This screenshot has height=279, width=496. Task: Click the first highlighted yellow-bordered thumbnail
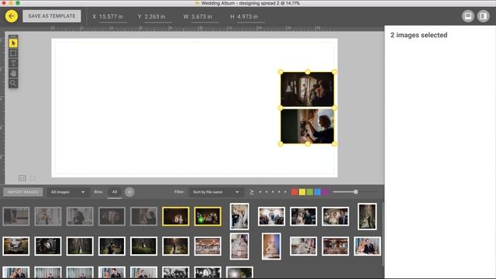(176, 216)
